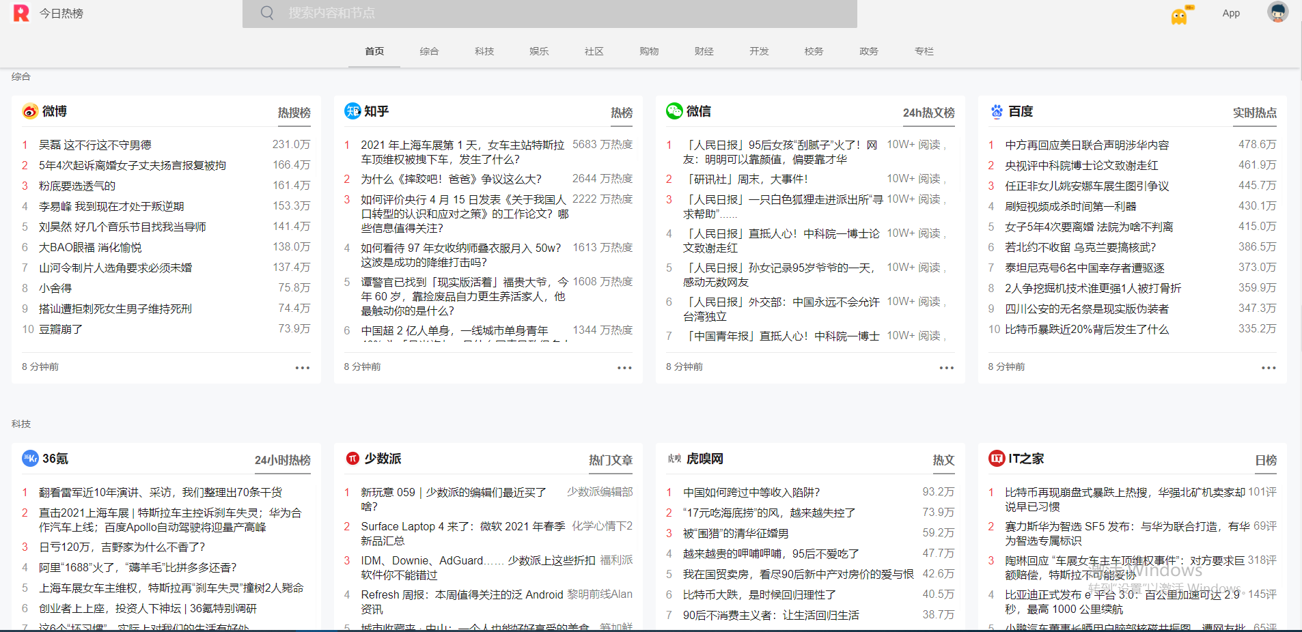Switch to the 政务 tab
The height and width of the screenshot is (632, 1302).
869,51
